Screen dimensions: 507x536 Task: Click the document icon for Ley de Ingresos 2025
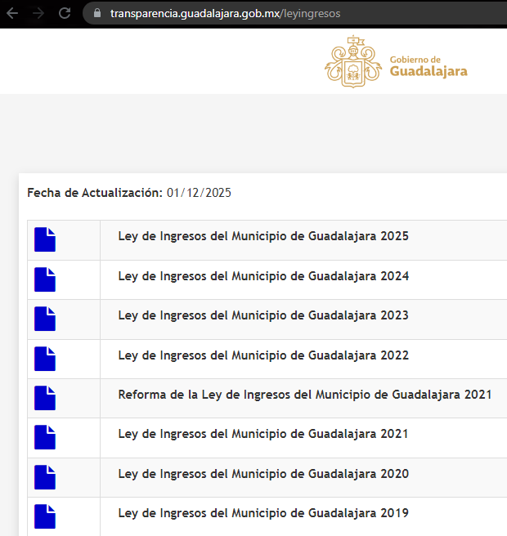(45, 239)
